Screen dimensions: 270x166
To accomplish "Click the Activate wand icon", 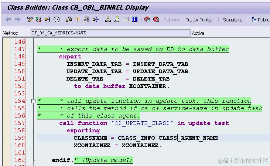I will coord(78,20).
